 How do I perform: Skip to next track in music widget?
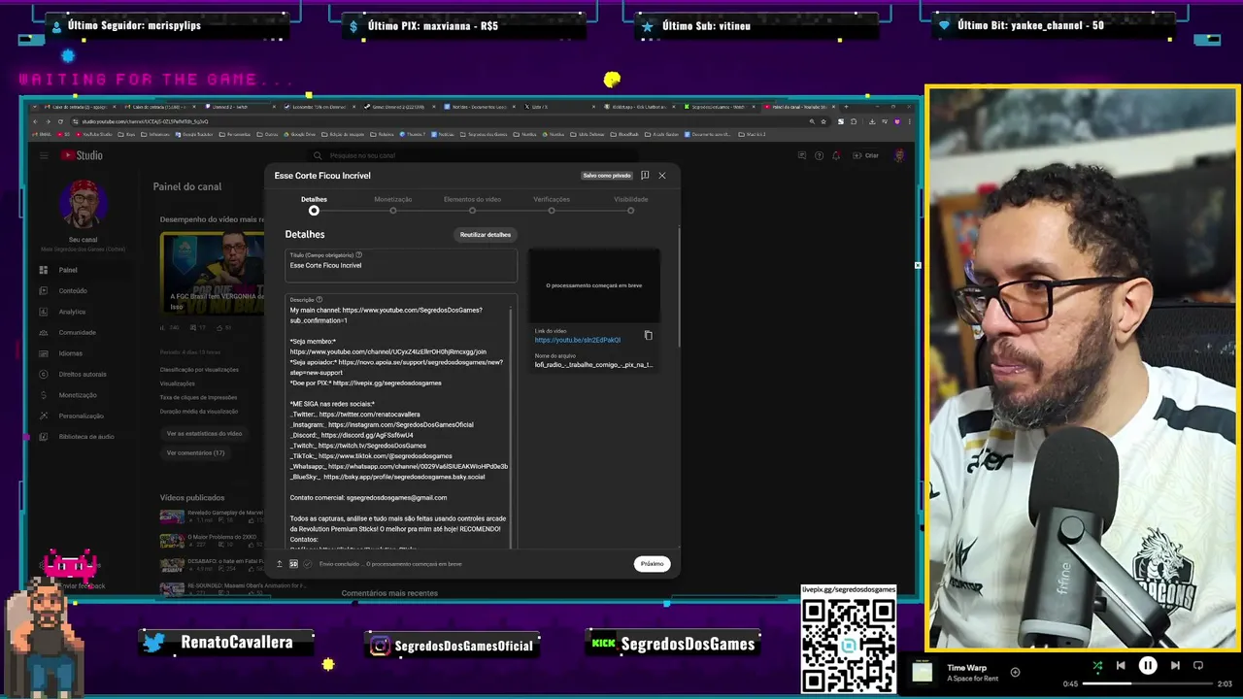pos(1175,666)
